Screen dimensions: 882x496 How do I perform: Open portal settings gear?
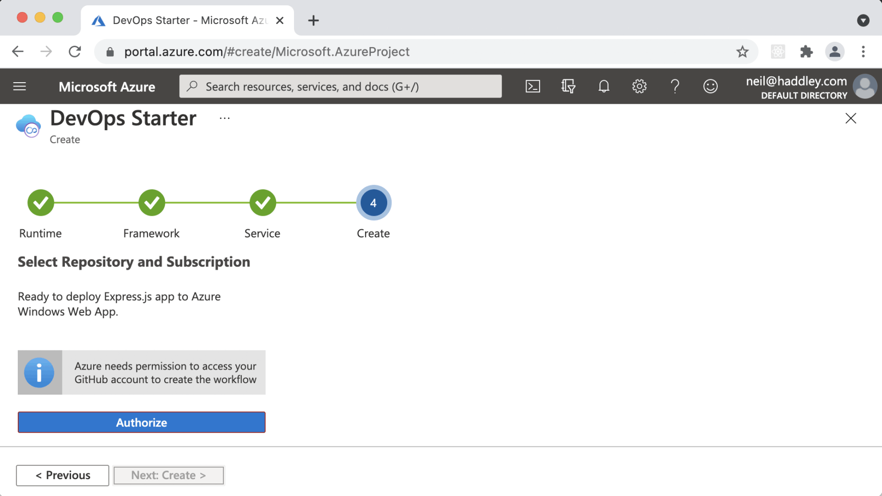[639, 87]
